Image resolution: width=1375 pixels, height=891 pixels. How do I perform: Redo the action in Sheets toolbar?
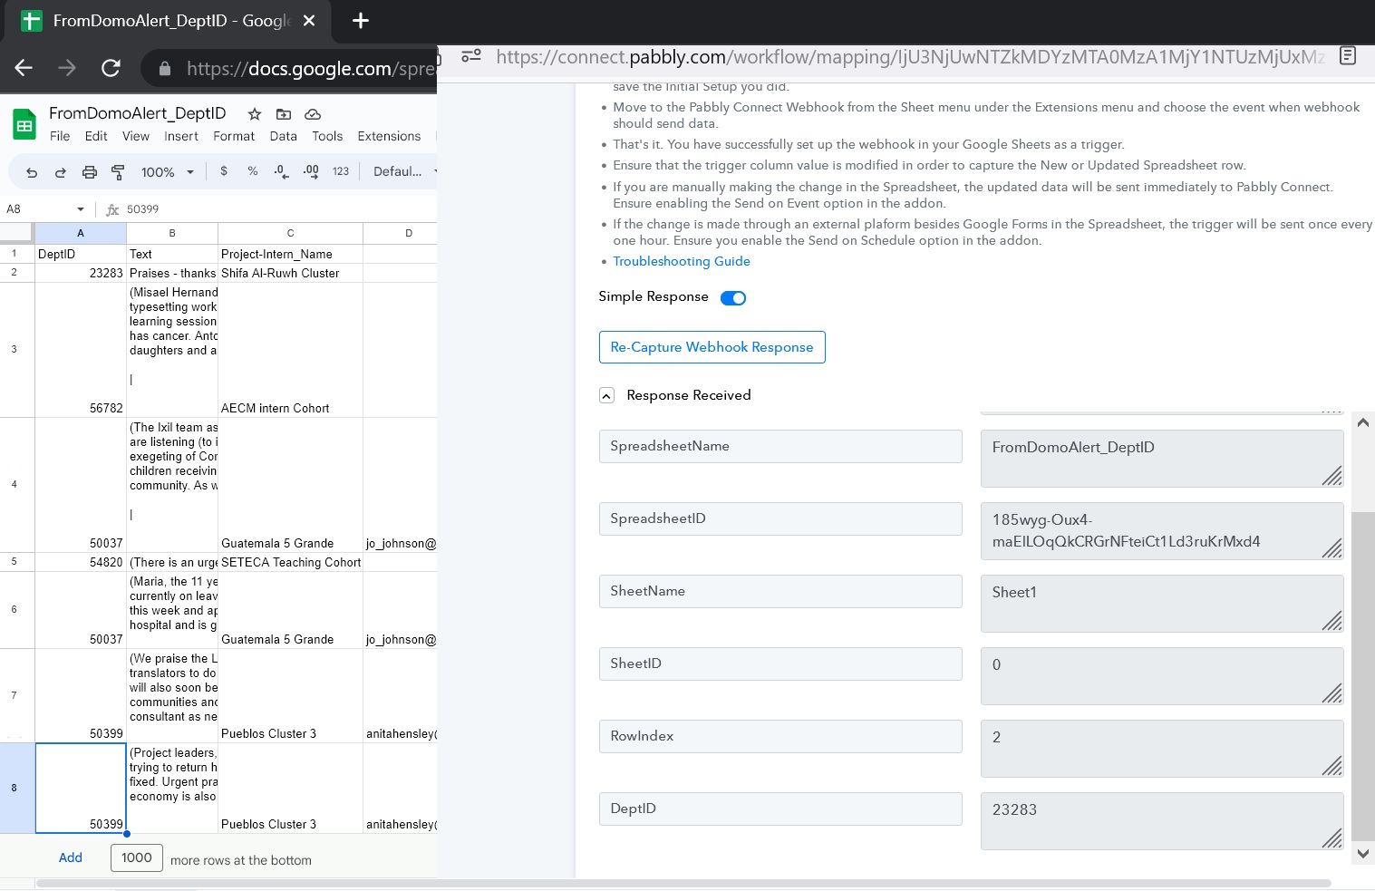(61, 172)
